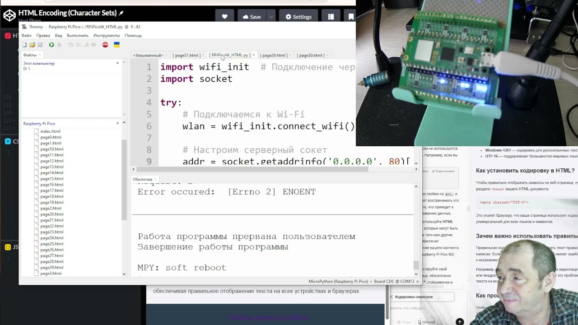Select page23.html in Pico file list

click(x=51, y=232)
